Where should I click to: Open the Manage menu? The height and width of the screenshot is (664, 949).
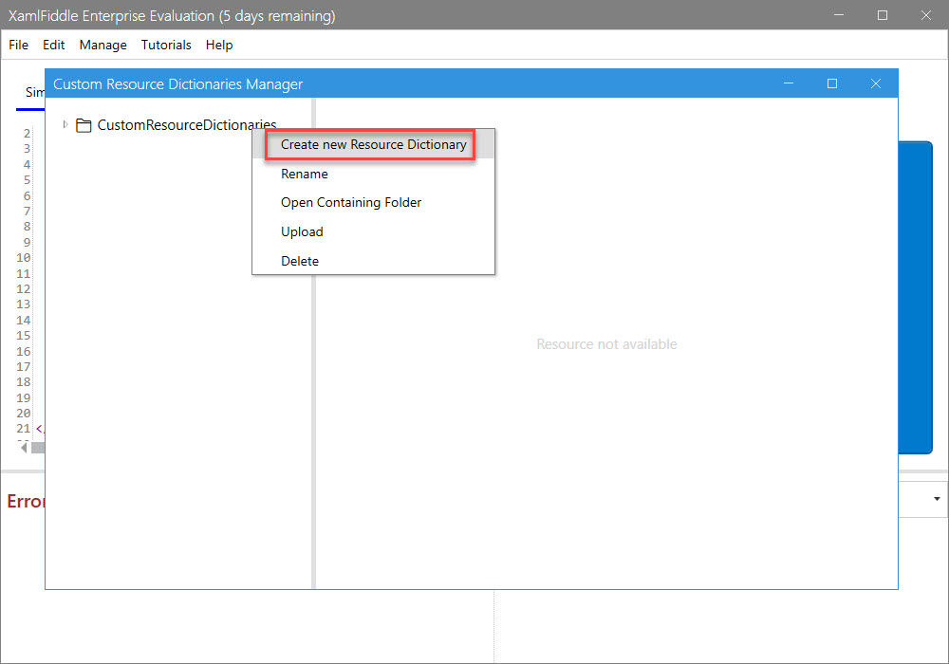[102, 45]
